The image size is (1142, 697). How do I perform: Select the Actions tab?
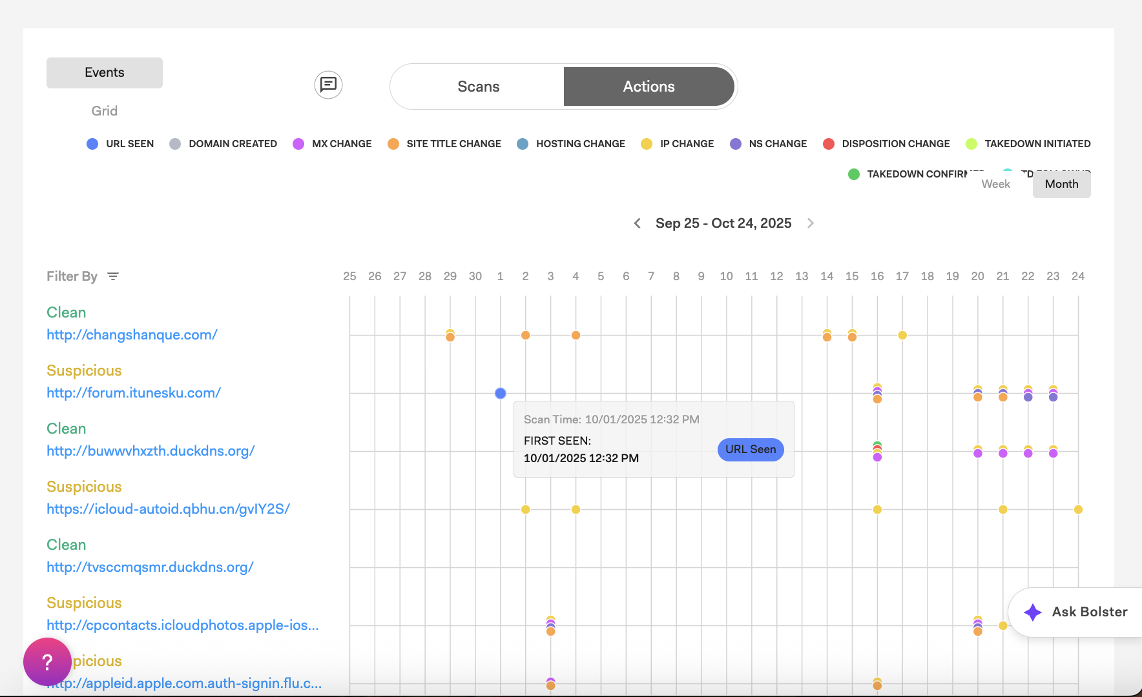click(649, 86)
